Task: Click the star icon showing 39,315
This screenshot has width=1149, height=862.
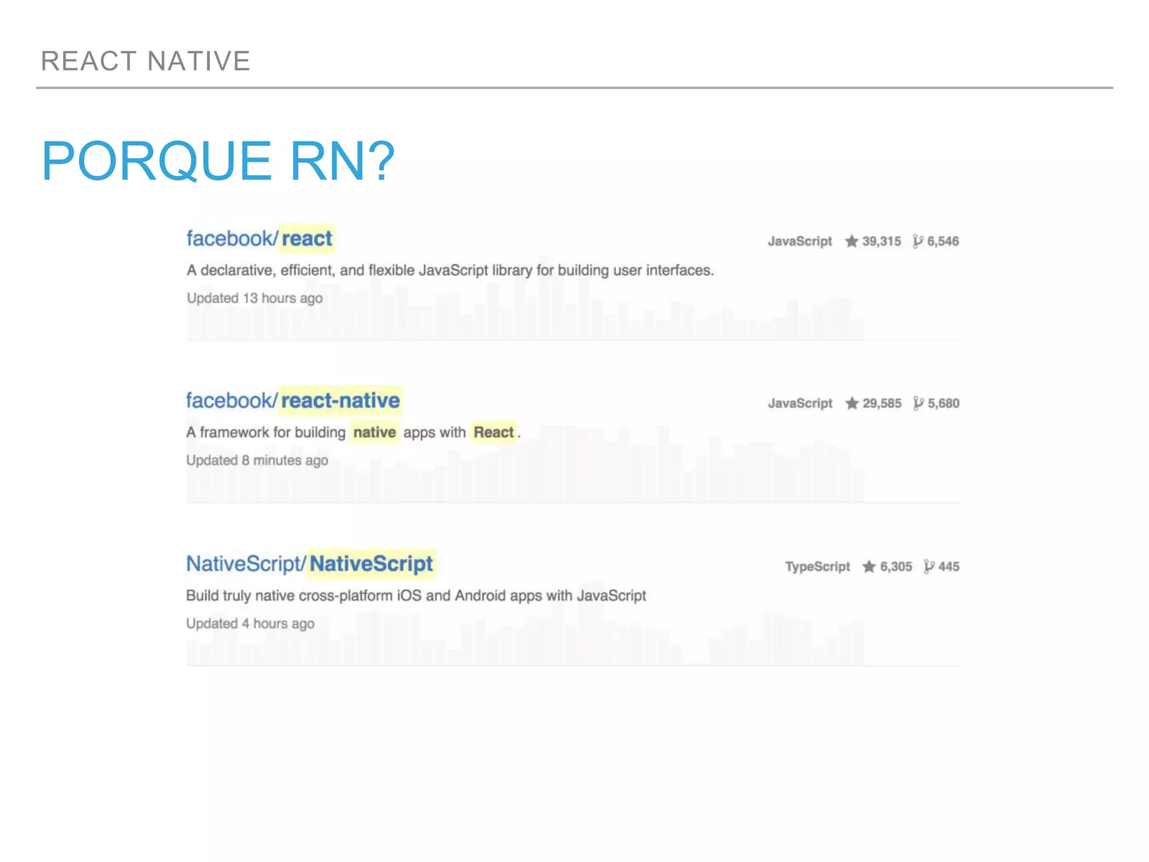Action: [852, 241]
